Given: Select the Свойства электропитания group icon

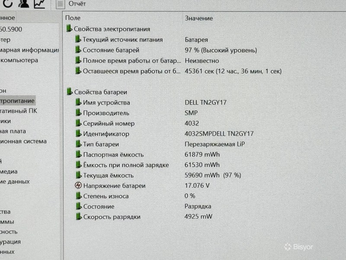Looking at the screenshot, I should [x=69, y=28].
